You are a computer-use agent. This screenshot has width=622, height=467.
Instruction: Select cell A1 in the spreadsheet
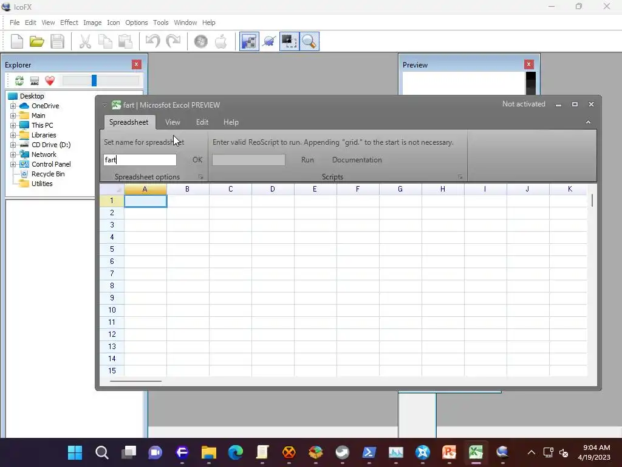click(146, 201)
